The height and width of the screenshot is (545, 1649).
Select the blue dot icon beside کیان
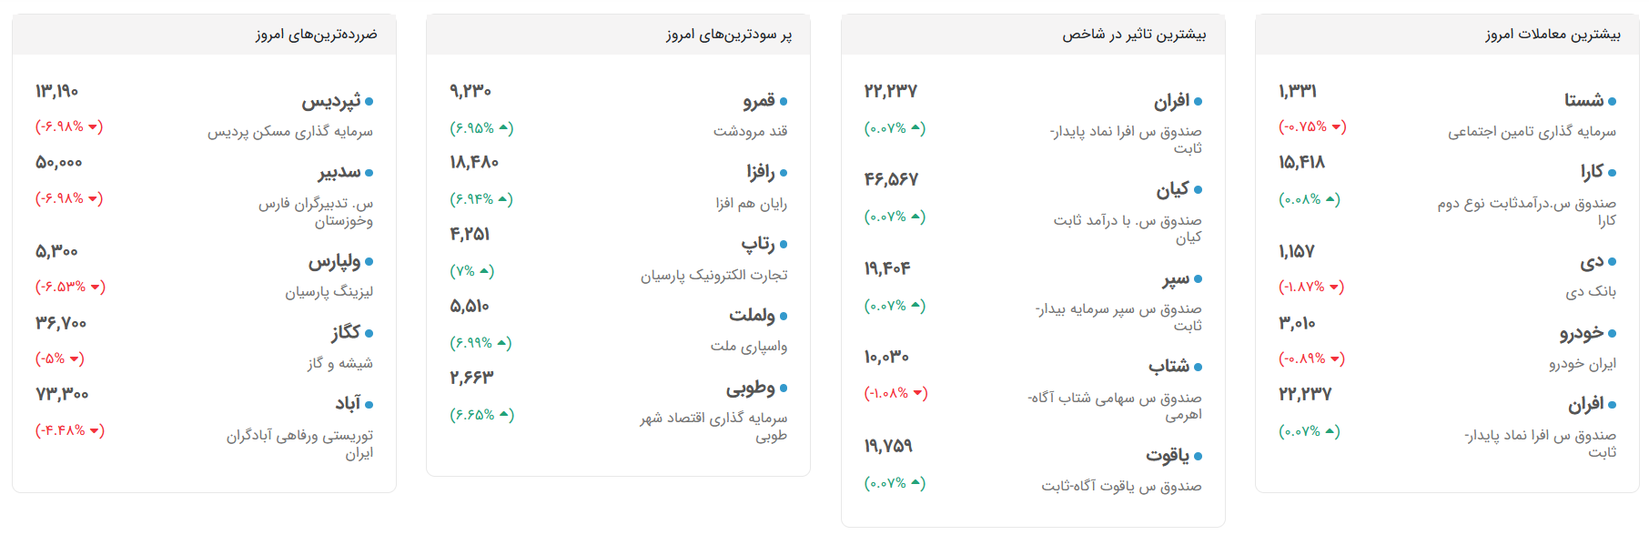(1198, 188)
